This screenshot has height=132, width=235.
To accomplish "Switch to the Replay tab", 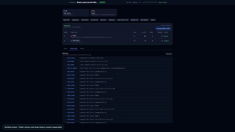I will tap(82, 49).
